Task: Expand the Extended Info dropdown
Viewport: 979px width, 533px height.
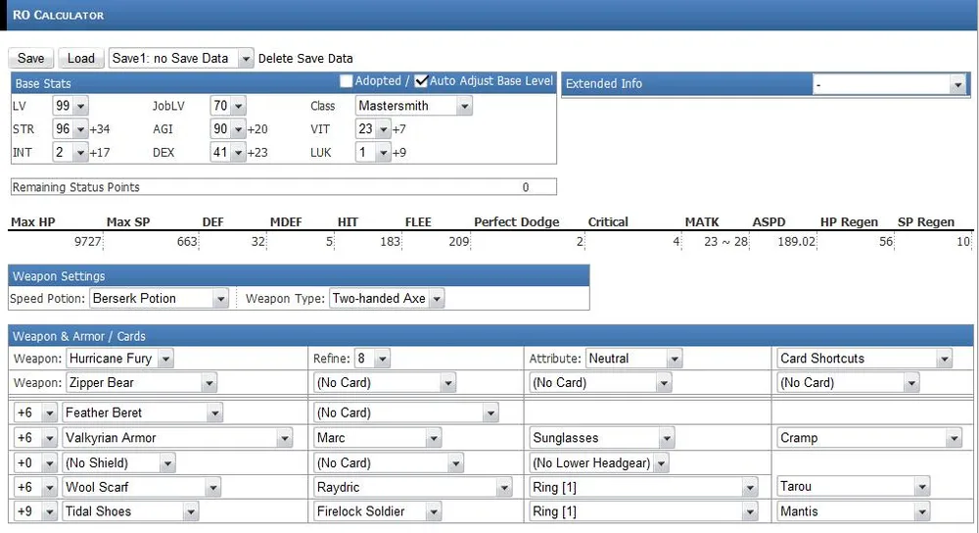Action: [x=889, y=85]
